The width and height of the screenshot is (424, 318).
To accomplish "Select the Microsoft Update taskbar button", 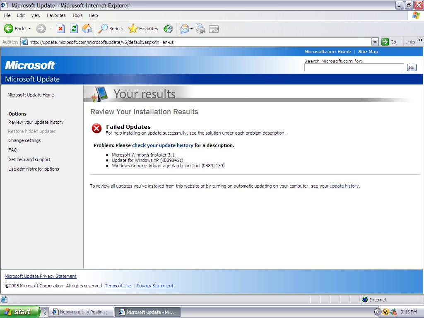I will tap(148, 312).
